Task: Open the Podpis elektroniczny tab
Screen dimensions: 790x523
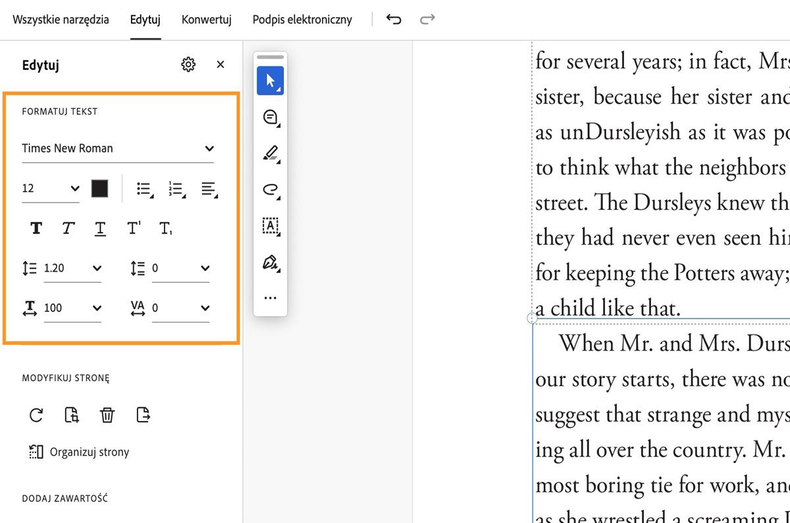Action: pos(302,20)
